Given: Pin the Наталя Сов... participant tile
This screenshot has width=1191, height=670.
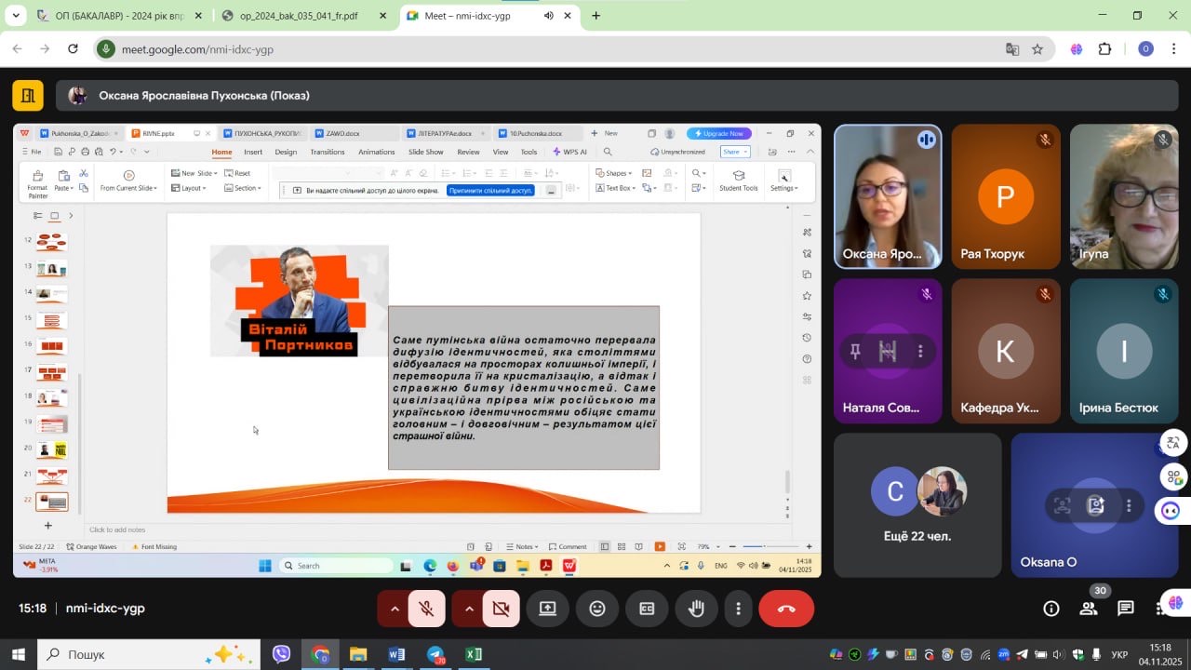Looking at the screenshot, I should pos(855,351).
